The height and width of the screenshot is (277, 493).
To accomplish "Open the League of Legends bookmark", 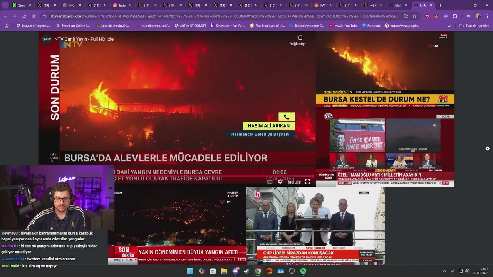I will [33, 26].
